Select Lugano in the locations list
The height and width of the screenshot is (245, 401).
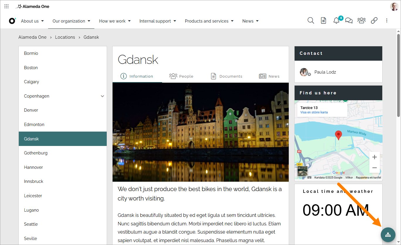pyautogui.click(x=63, y=210)
